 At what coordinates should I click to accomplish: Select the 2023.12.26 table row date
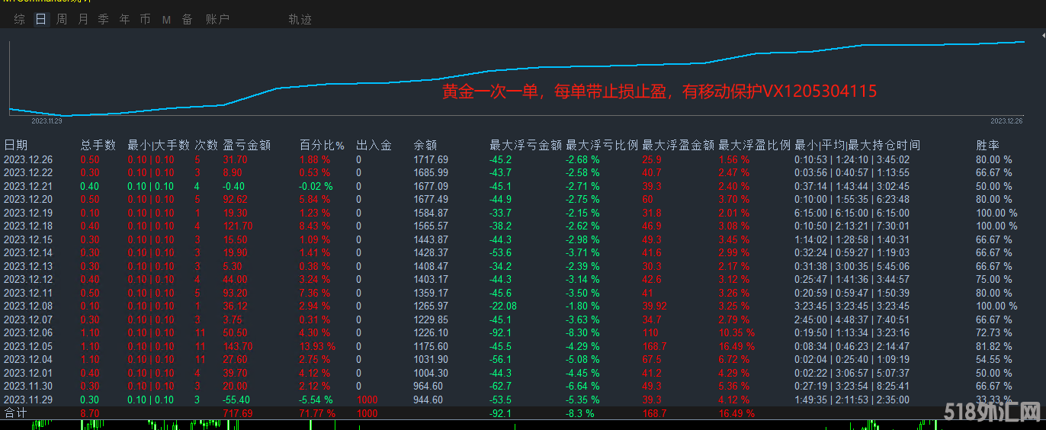pos(28,159)
